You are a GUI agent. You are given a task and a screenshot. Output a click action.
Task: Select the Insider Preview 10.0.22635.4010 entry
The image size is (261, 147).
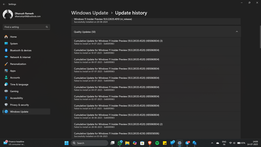156,21
